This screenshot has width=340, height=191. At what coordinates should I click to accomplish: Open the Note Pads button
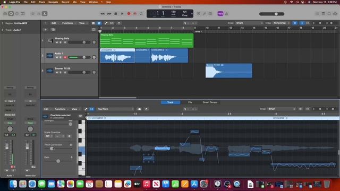point(324,14)
